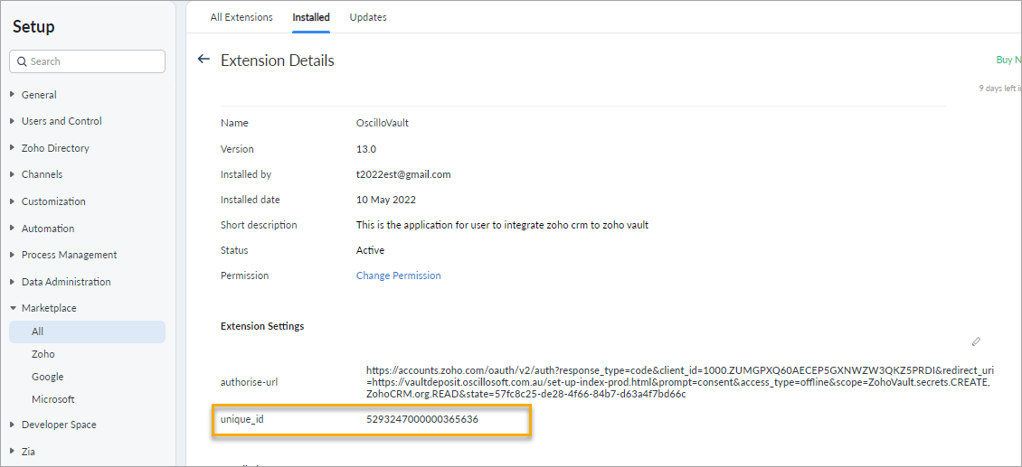Expand Process Management section

coord(13,256)
